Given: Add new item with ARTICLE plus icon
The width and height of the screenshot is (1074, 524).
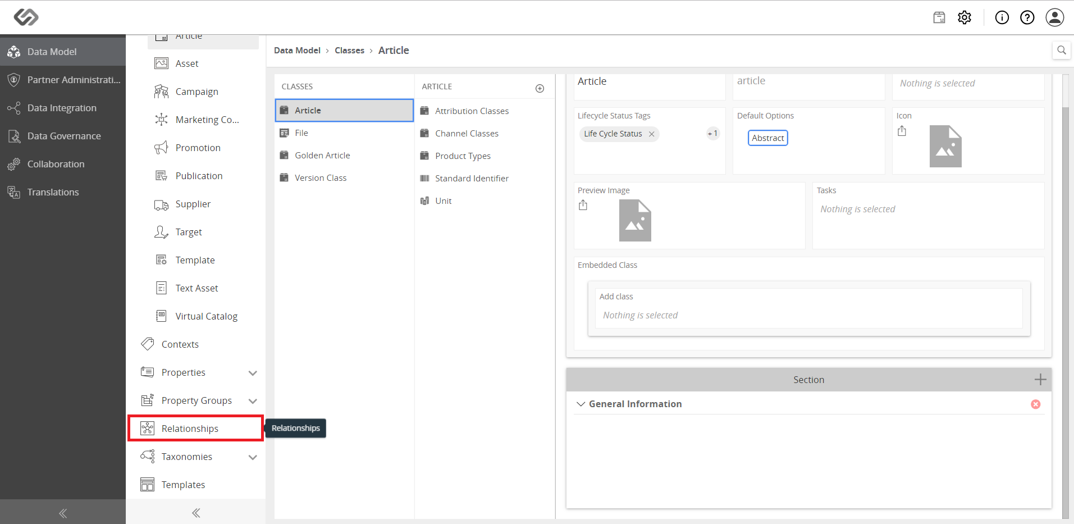Looking at the screenshot, I should coord(540,88).
